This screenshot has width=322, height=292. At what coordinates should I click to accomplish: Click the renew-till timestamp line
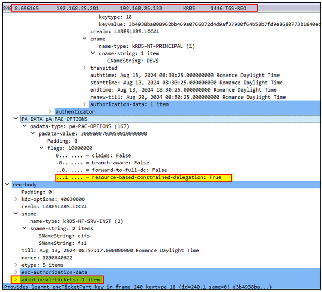pyautogui.click(x=188, y=97)
